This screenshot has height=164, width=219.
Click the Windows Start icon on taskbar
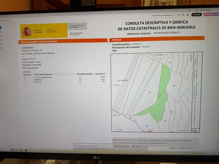coord(13,150)
